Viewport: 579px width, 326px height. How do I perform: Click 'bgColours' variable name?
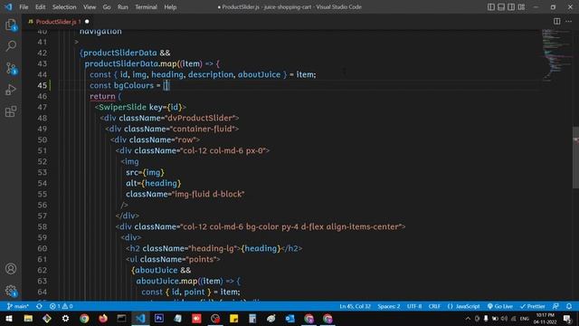pos(133,85)
